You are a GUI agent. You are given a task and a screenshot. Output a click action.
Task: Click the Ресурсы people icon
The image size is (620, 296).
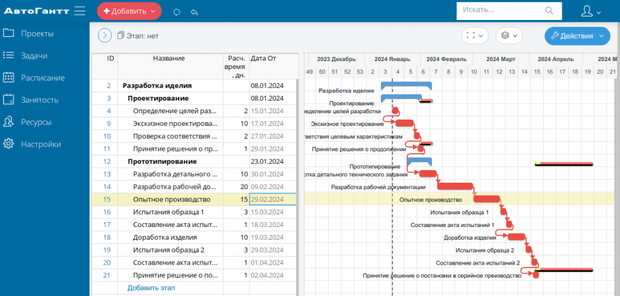(x=9, y=122)
